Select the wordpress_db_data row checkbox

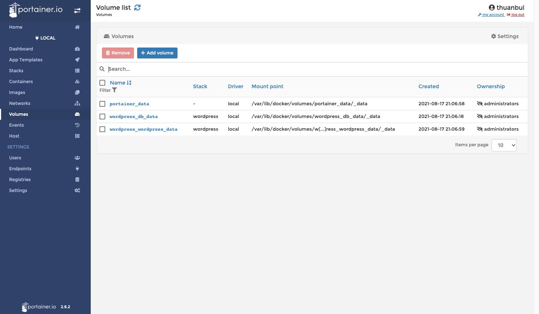pos(102,117)
